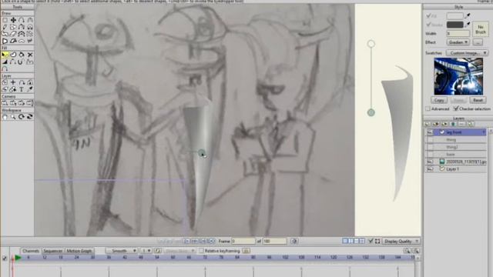Select the magnet-shaped tool in the Fill section

coord(20,62)
